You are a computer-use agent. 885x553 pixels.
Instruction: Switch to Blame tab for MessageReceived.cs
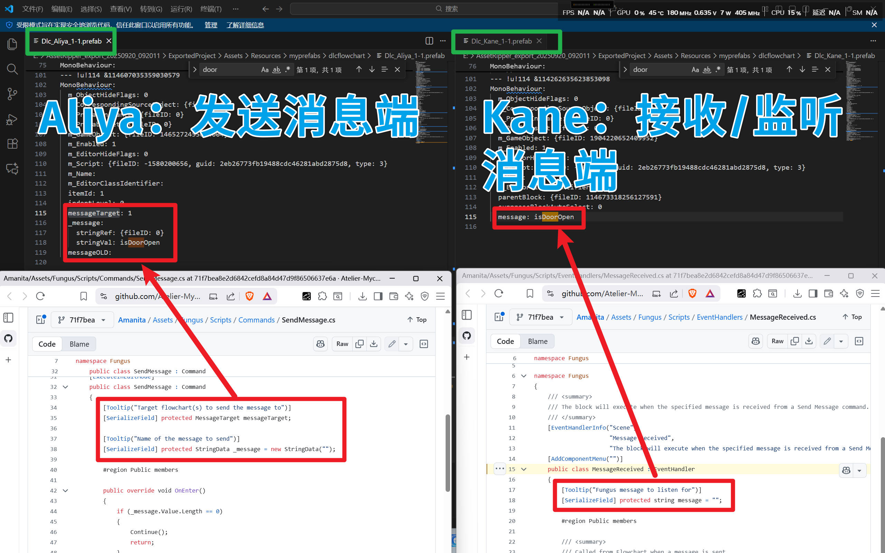point(537,341)
